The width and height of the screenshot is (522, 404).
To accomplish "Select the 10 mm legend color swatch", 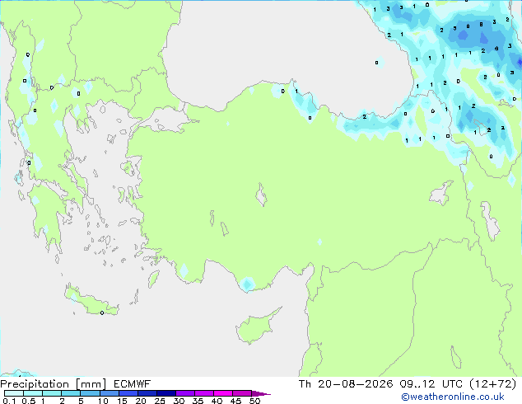I will tap(109, 393).
